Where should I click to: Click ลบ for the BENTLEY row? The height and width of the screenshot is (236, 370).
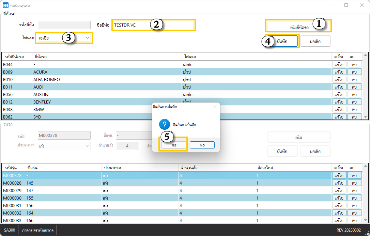[x=354, y=102]
